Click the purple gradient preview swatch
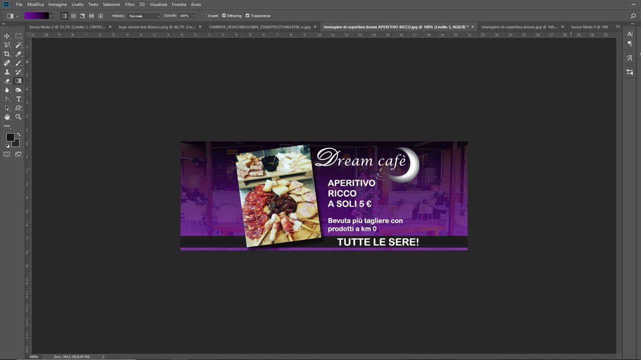 pos(36,16)
